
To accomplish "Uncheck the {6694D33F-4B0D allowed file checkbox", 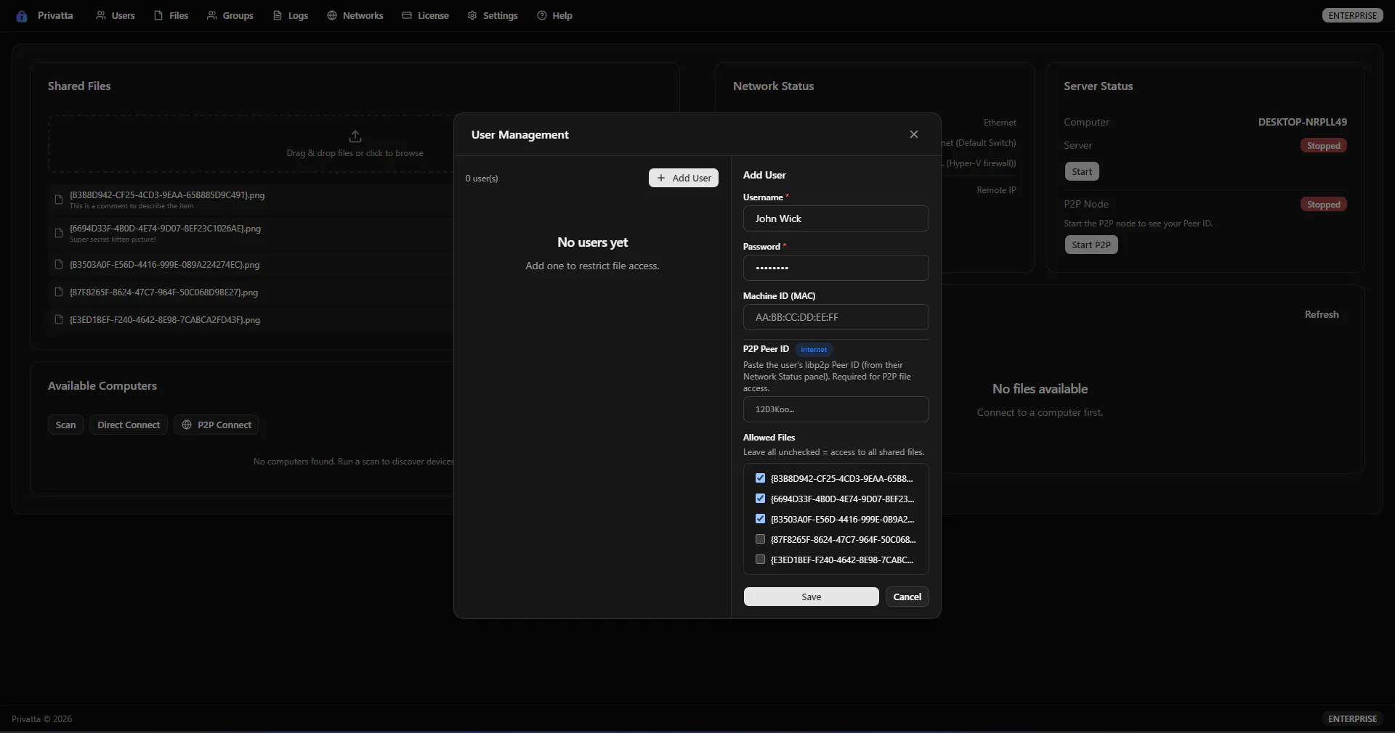I will [x=760, y=499].
